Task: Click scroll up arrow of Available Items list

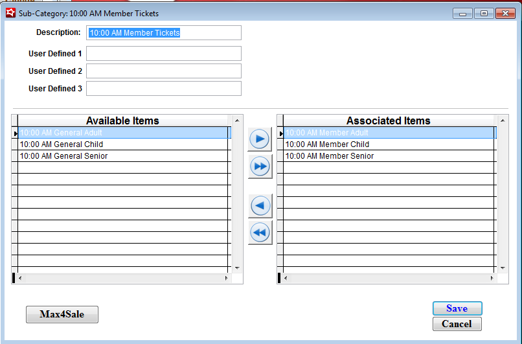Action: [237, 120]
